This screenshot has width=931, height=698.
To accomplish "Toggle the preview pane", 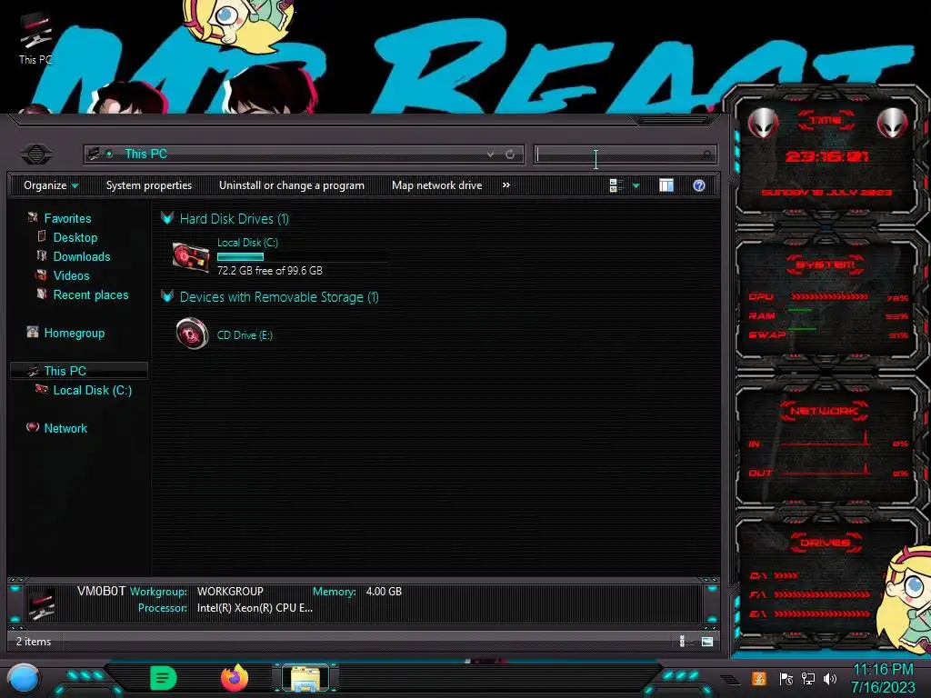I will (666, 185).
